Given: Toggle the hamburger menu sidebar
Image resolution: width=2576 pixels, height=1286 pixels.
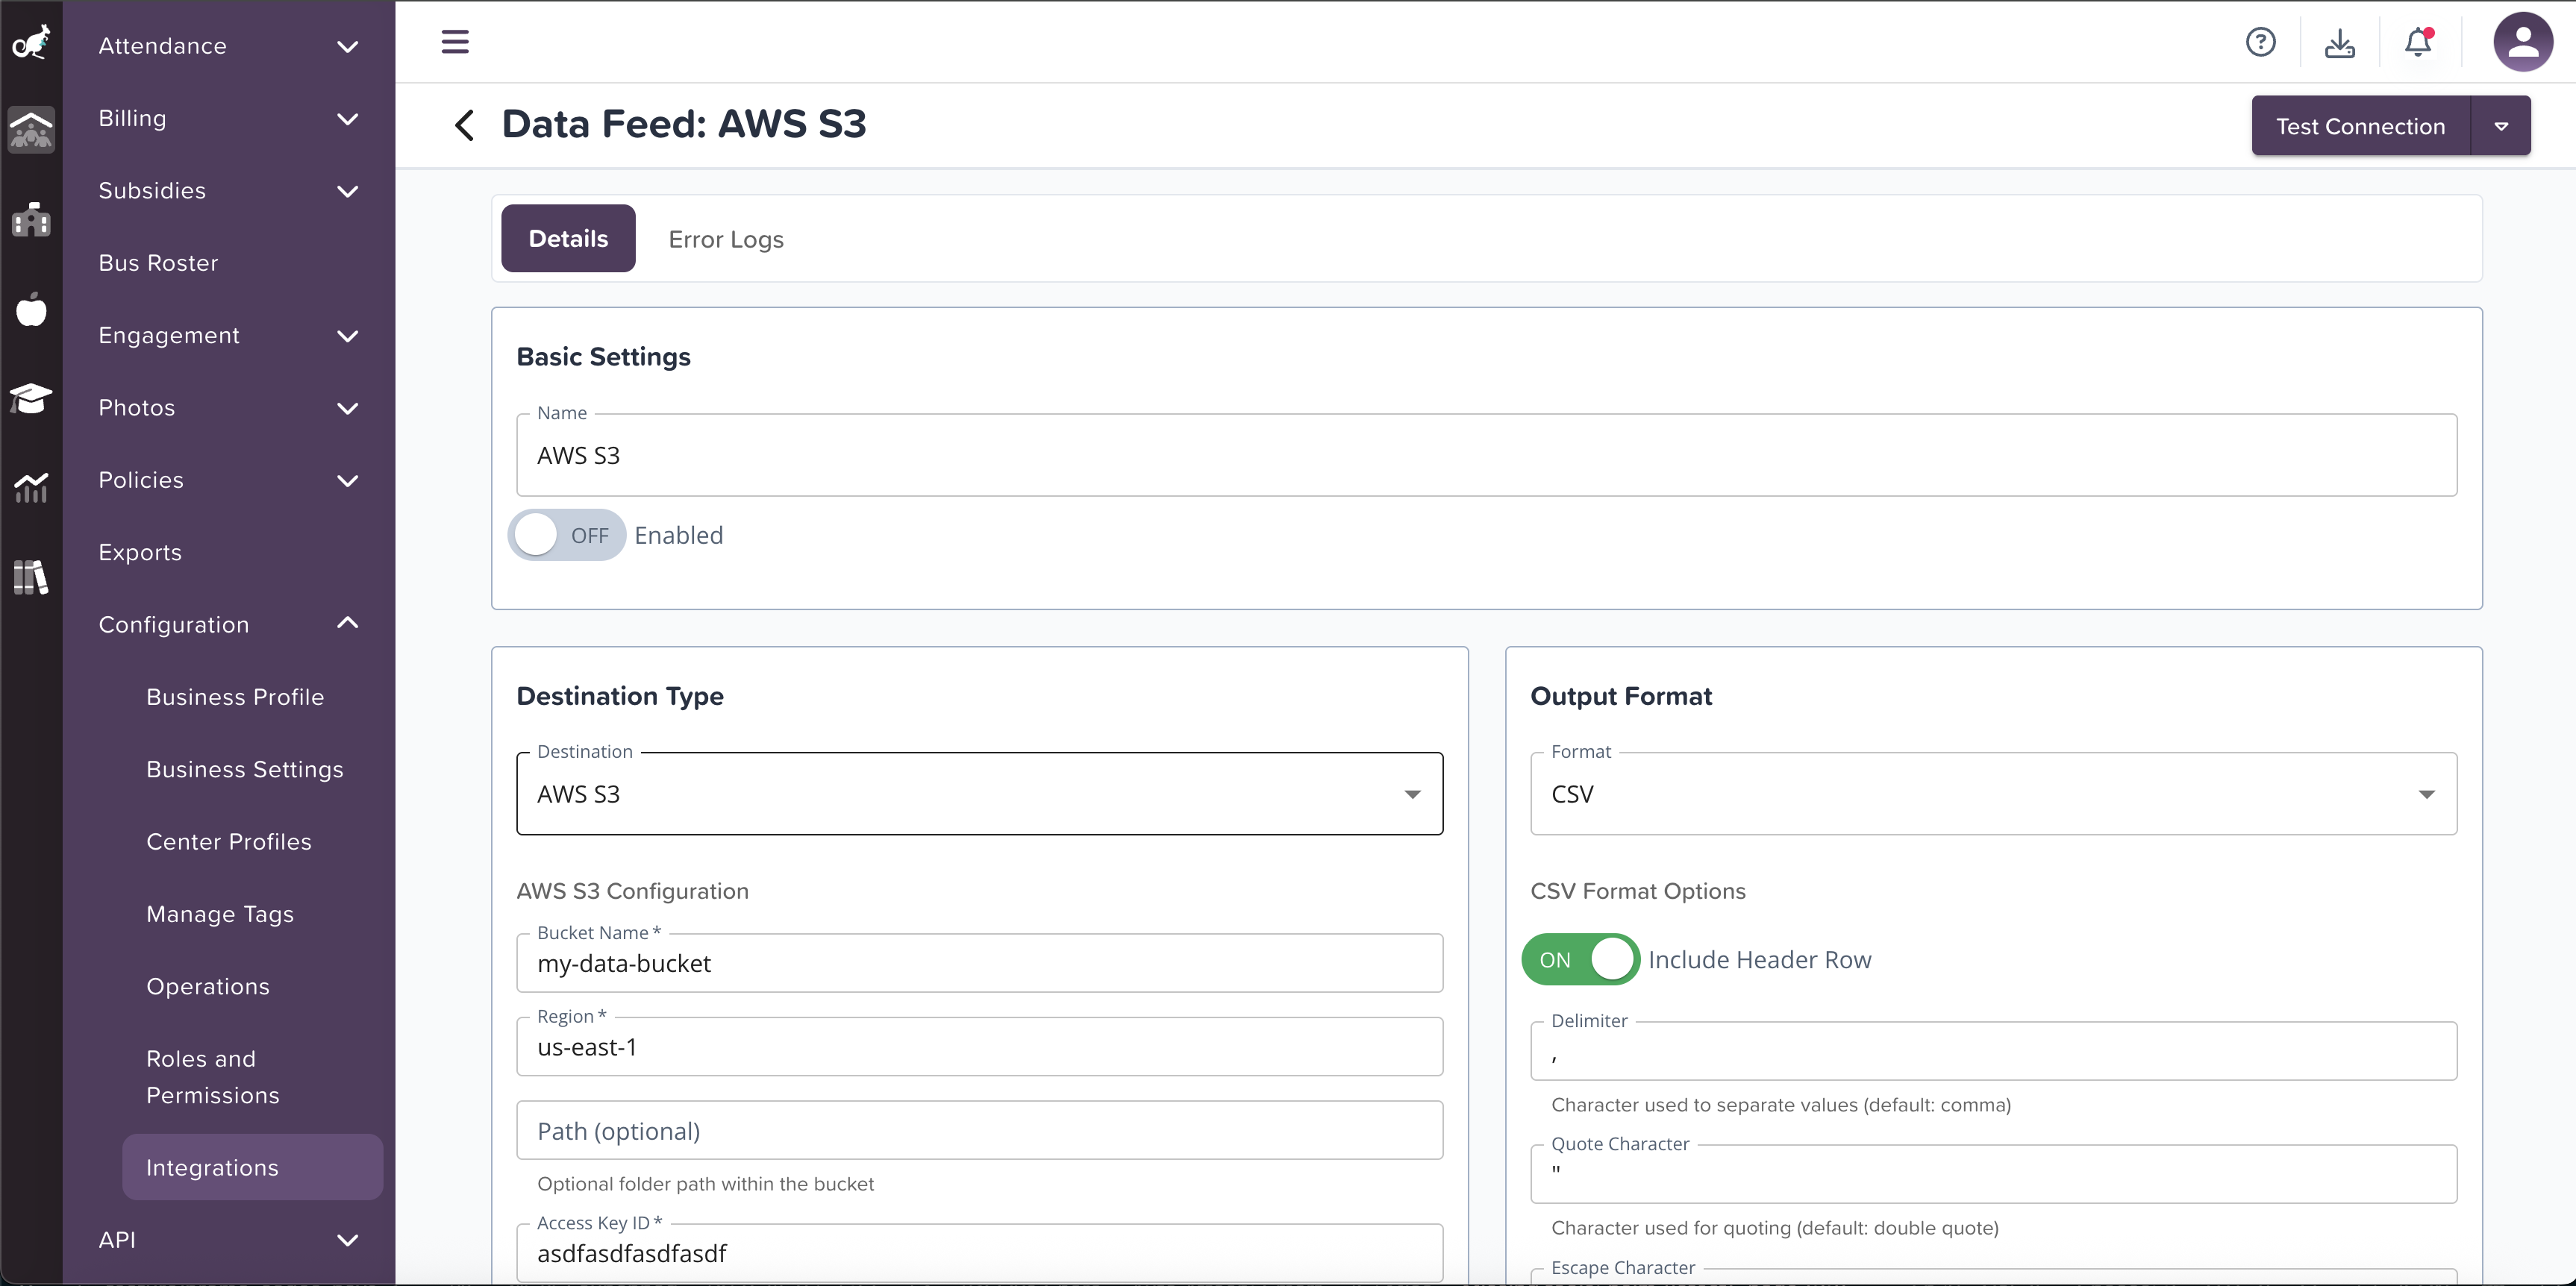Looking at the screenshot, I should [x=455, y=42].
